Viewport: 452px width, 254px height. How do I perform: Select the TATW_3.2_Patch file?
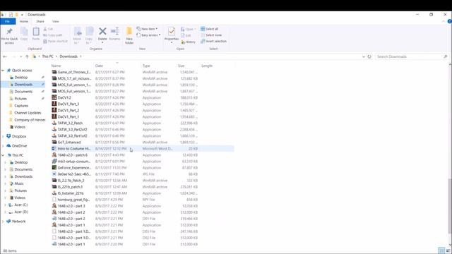70,123
